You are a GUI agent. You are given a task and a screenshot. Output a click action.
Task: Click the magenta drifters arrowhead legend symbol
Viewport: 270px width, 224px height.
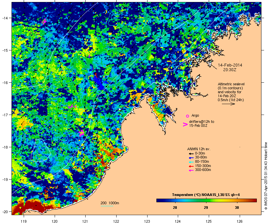[185, 125]
